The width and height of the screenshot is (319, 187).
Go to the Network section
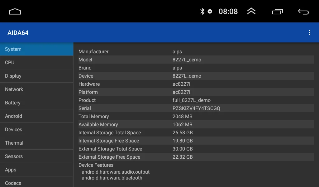coord(36,89)
